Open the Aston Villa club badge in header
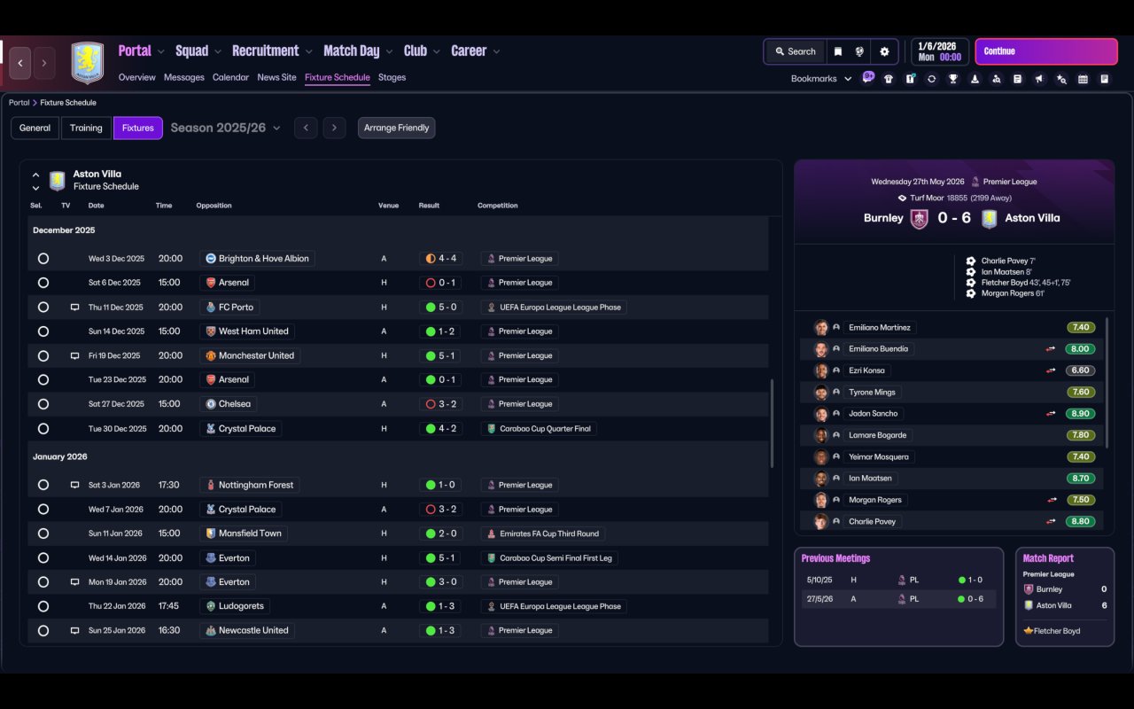This screenshot has width=1134, height=709. tap(88, 63)
